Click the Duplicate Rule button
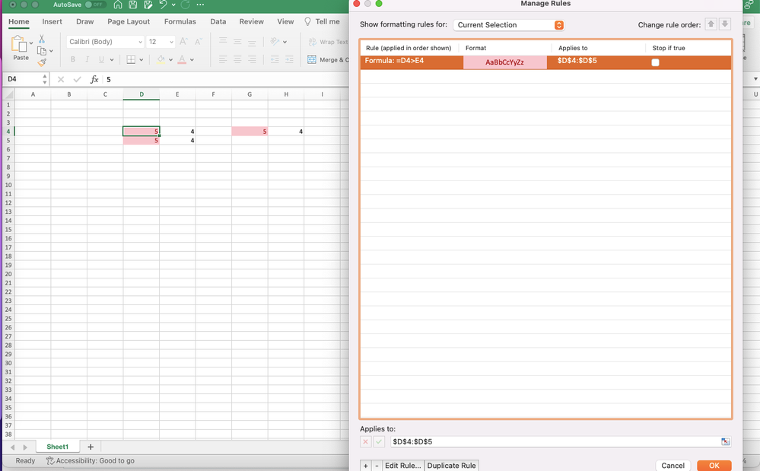This screenshot has height=471, width=760. (x=452, y=465)
